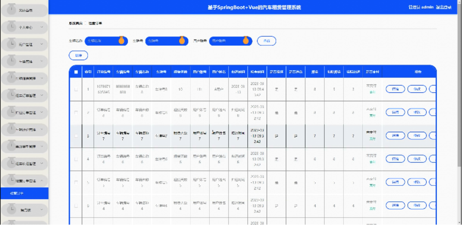Click 系统首页 in the breadcrumb
462x225 pixels.
pos(76,23)
